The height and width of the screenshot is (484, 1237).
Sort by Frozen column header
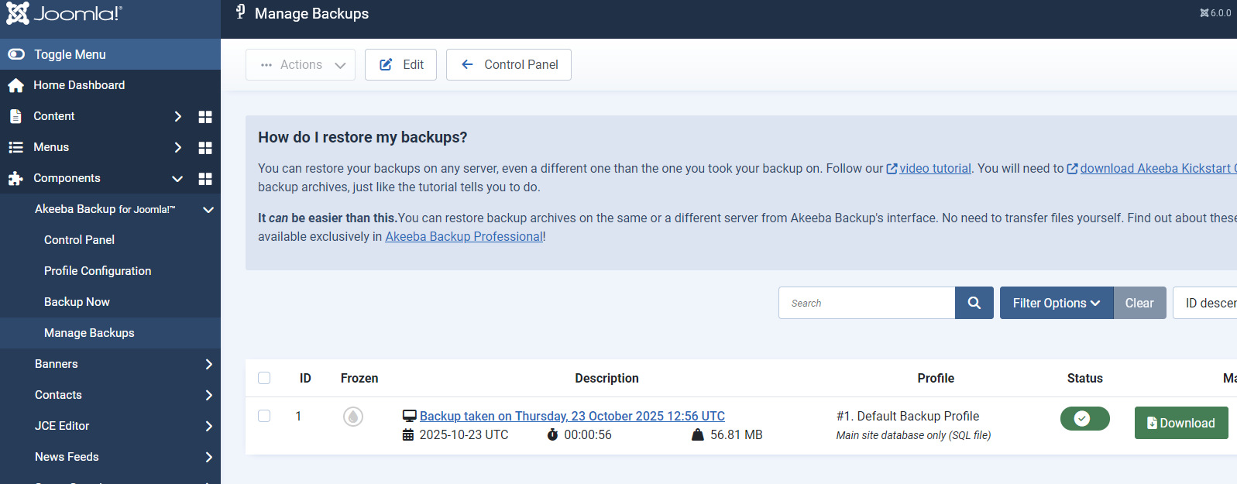(359, 378)
